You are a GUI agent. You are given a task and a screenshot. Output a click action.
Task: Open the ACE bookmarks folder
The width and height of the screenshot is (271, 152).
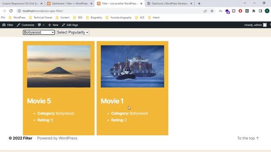tap(140, 18)
